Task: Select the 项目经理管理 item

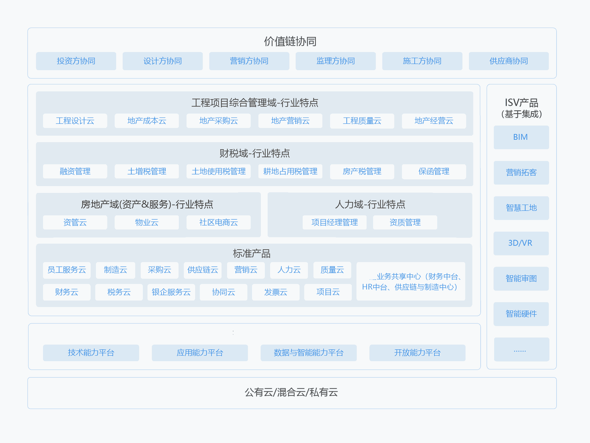Action: point(335,222)
